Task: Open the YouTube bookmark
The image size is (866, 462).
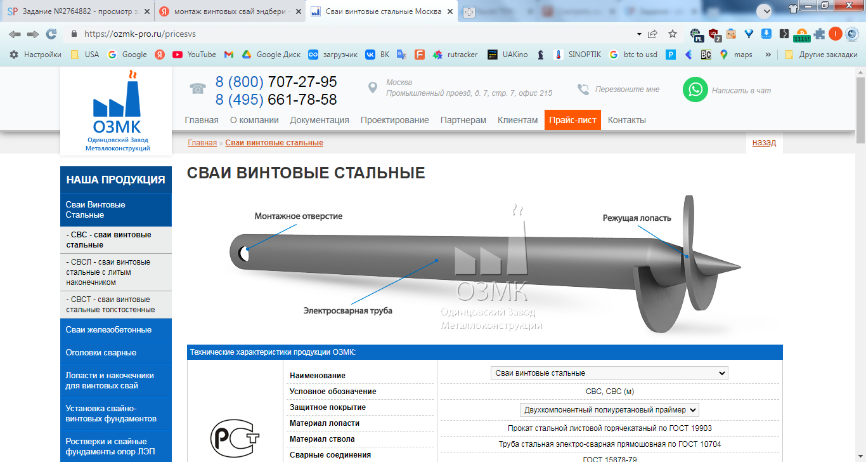Action: coord(194,55)
